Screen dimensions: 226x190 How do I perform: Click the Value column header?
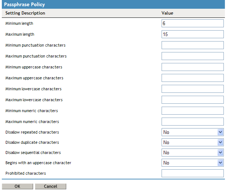point(167,13)
